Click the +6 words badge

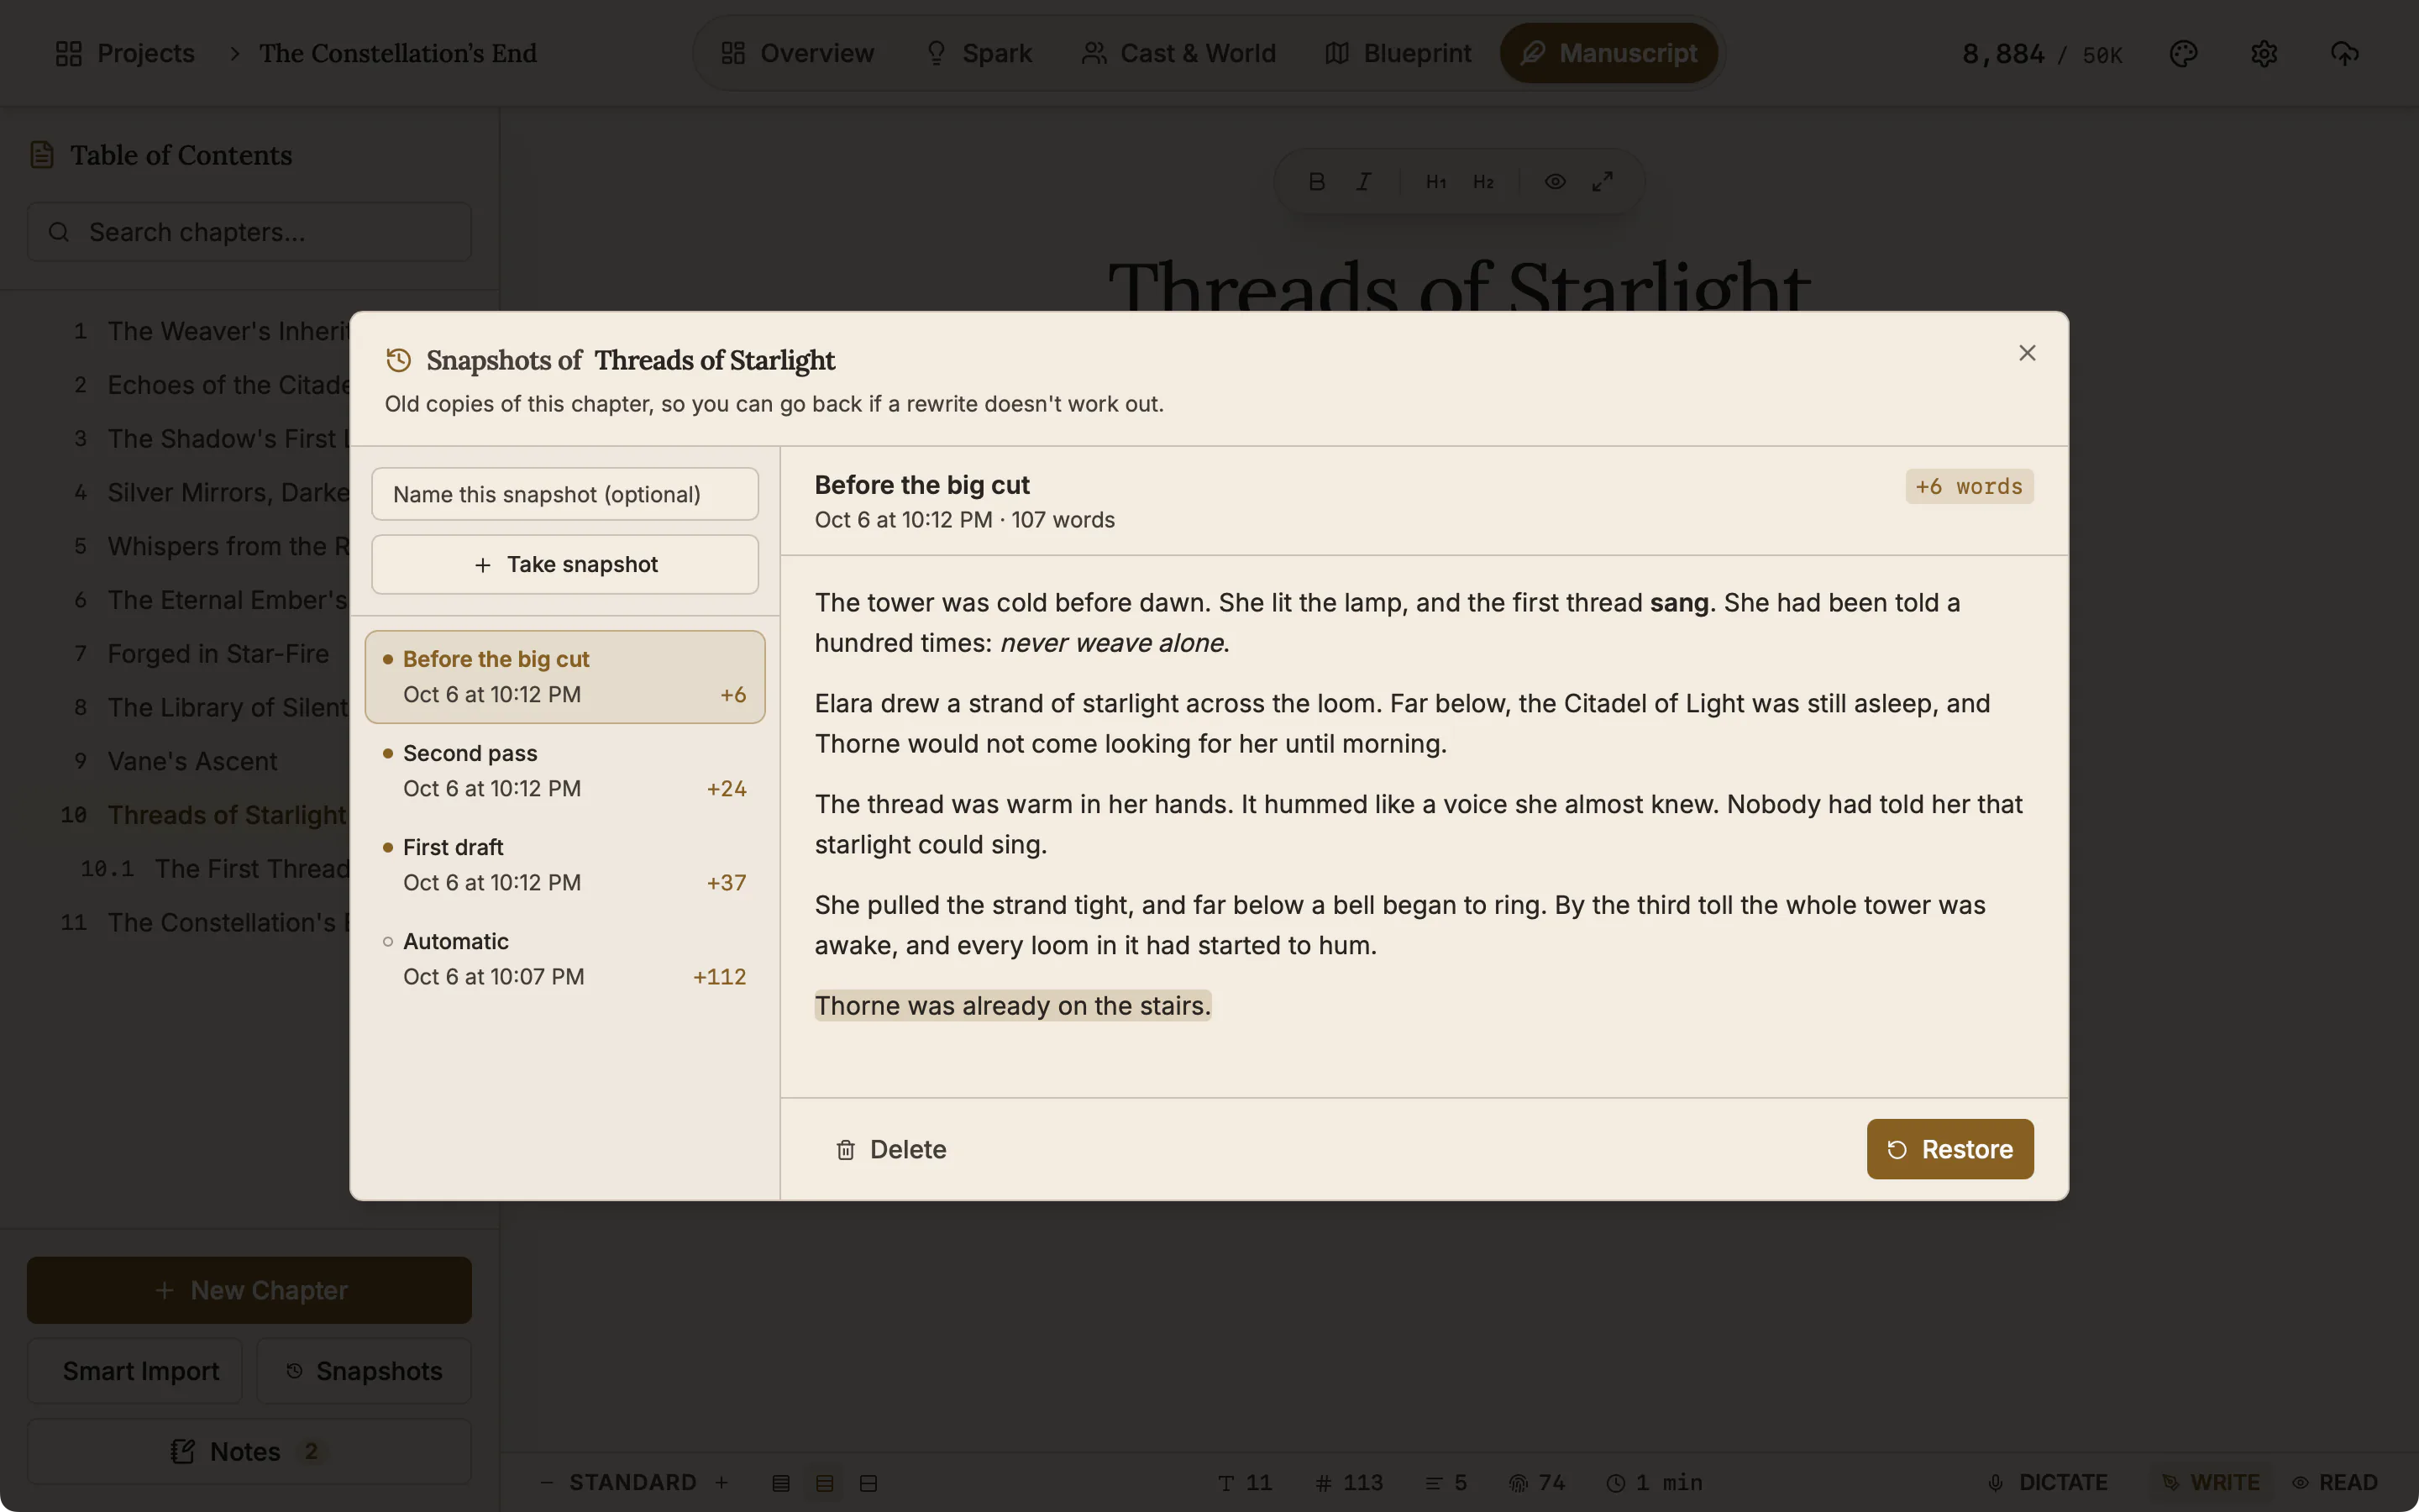(x=1969, y=487)
